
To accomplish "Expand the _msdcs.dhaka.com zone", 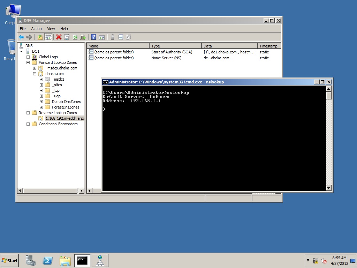I will pos(35,68).
